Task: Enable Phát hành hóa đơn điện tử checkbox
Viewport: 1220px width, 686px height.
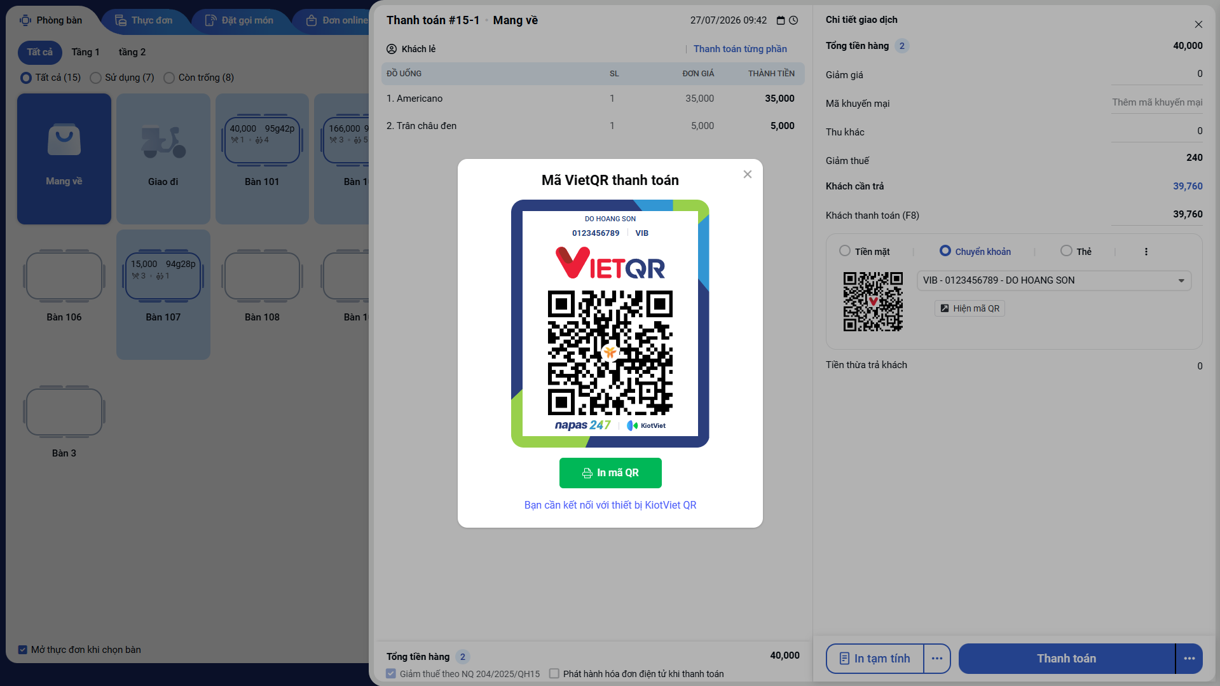Action: tap(554, 674)
